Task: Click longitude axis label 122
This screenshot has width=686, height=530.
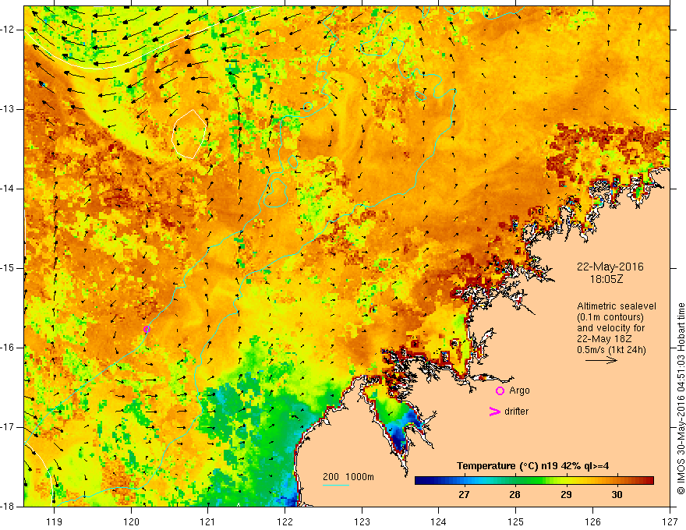Action: (285, 521)
